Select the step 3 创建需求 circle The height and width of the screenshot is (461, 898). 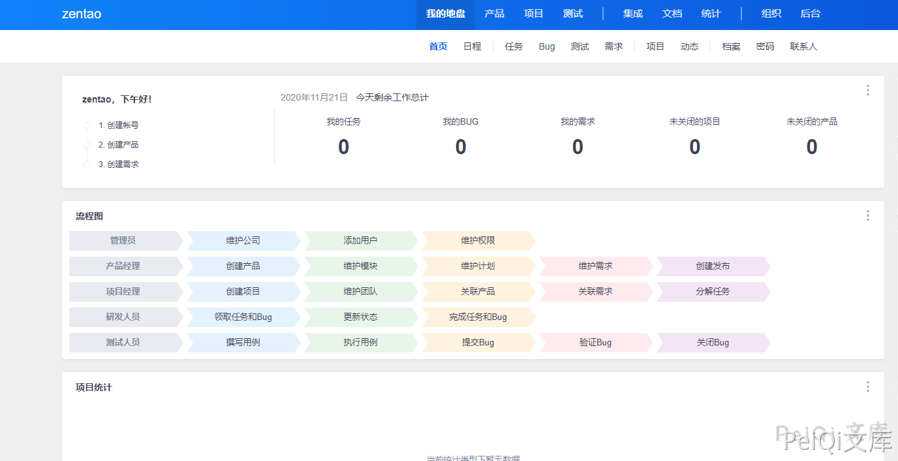(x=87, y=165)
